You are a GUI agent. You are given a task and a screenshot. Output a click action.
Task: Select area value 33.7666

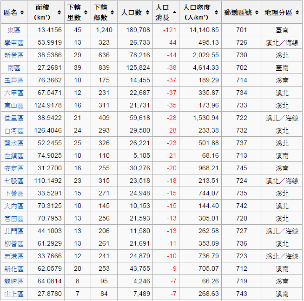(x=50, y=256)
